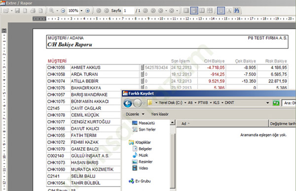296x191 pixels.
Task: Print the report via printer icon
Action: pos(33,11)
